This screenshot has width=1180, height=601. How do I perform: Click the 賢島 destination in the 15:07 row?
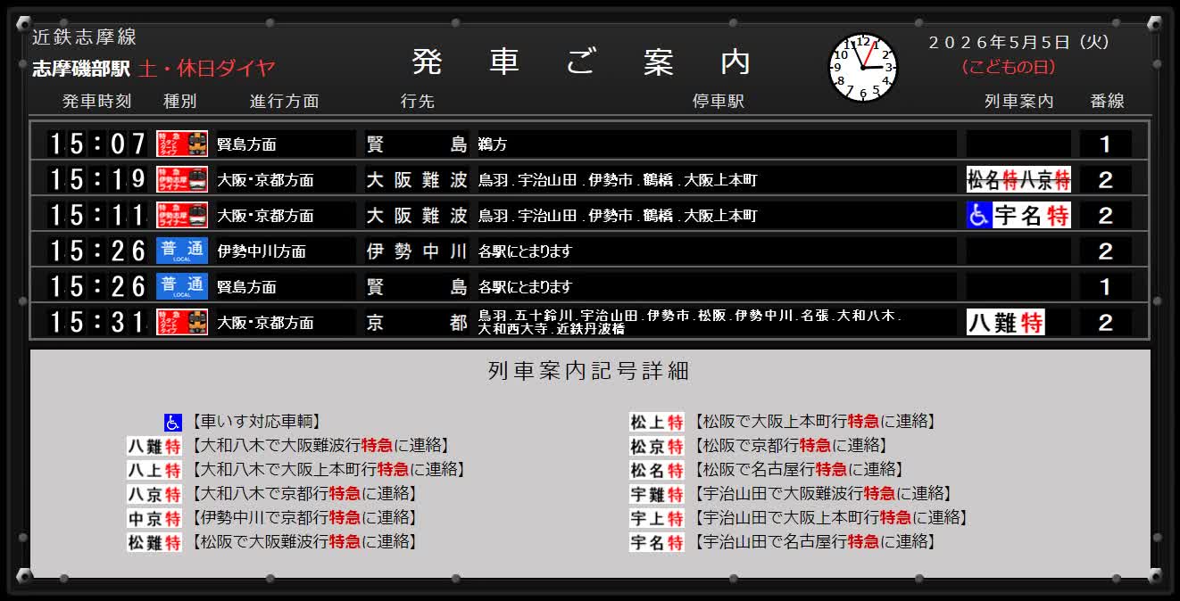(417, 144)
